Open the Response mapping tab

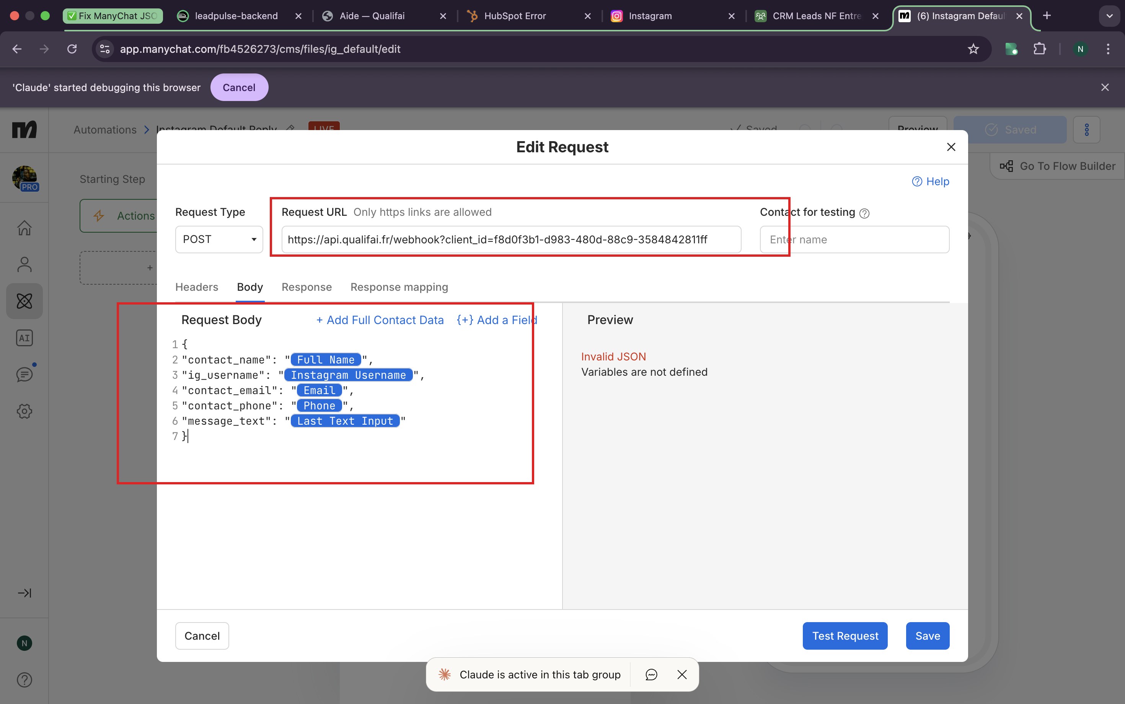click(x=399, y=287)
